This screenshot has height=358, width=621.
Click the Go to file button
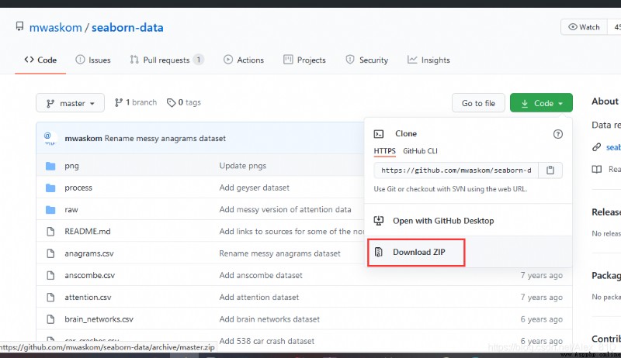pyautogui.click(x=478, y=103)
